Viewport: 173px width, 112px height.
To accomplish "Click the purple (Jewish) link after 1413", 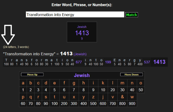I will (80, 54).
